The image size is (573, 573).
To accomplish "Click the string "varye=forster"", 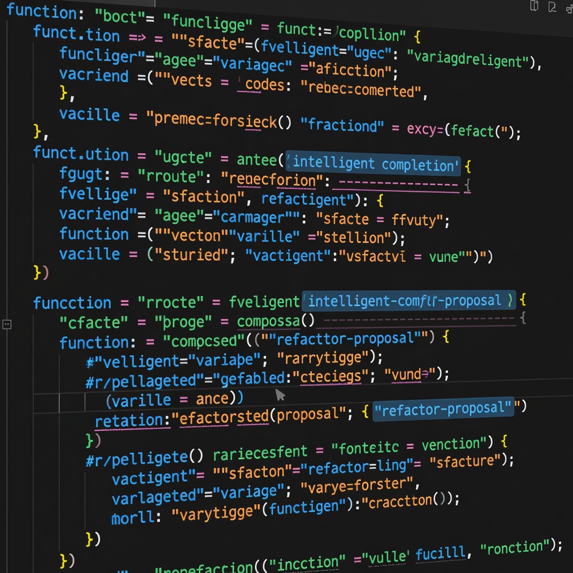I will (x=356, y=486).
